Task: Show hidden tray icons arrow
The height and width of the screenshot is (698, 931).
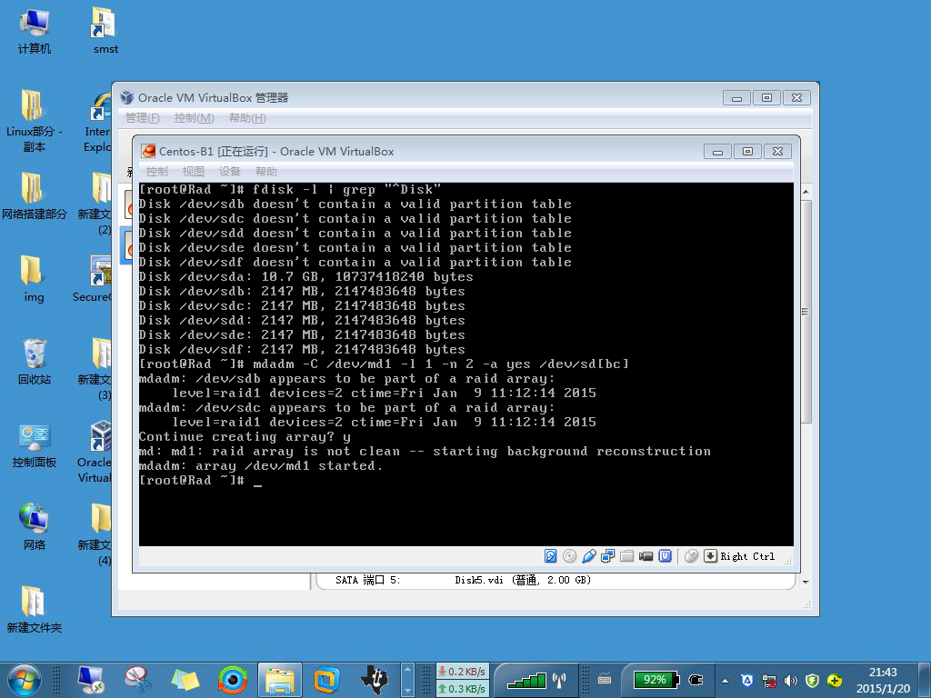Action: pyautogui.click(x=725, y=681)
